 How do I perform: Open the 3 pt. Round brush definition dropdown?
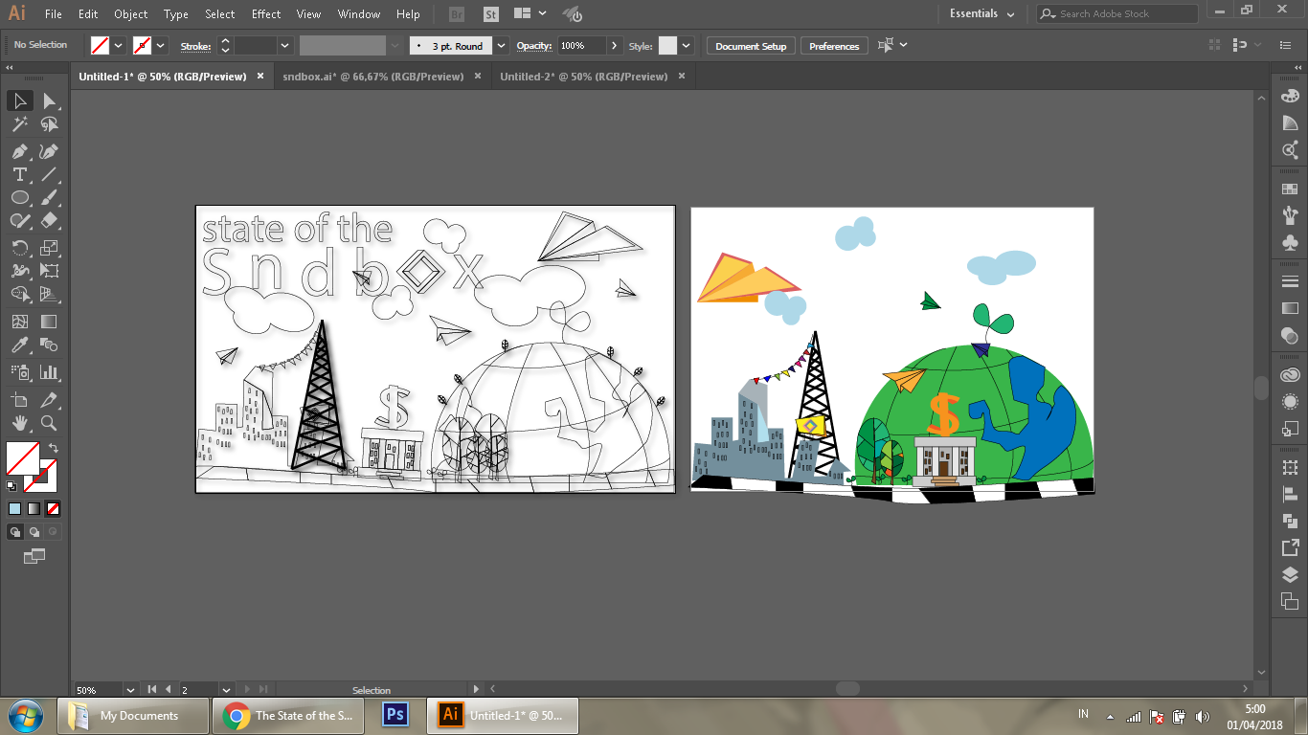pos(501,45)
